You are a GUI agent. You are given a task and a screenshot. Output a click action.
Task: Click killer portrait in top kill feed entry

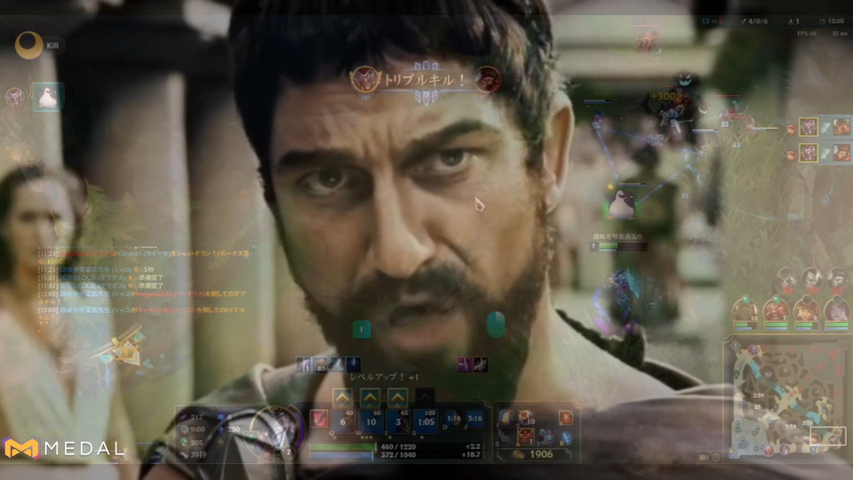click(x=809, y=127)
